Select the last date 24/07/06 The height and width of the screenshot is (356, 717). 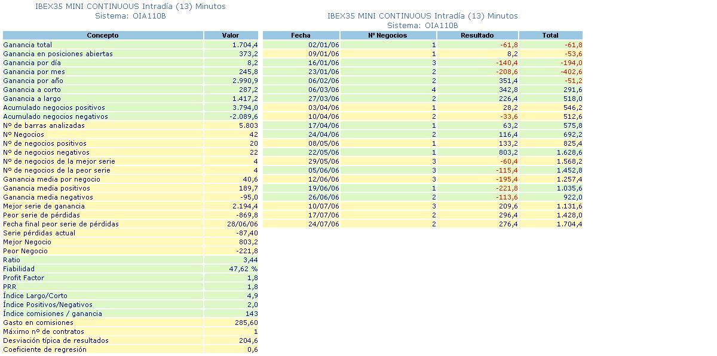click(x=324, y=224)
